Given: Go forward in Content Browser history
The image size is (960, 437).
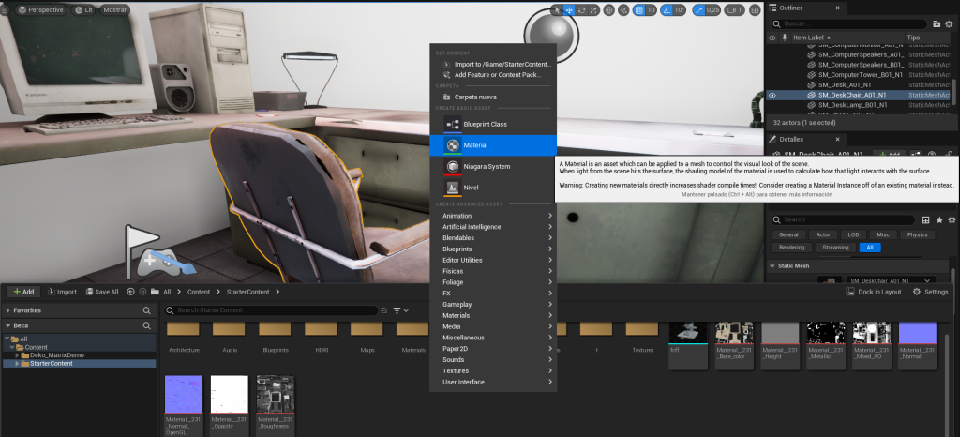Looking at the screenshot, I should coord(142,292).
